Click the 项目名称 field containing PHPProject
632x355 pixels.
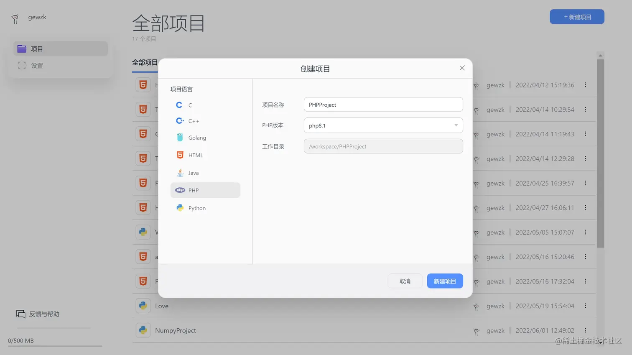coord(383,105)
